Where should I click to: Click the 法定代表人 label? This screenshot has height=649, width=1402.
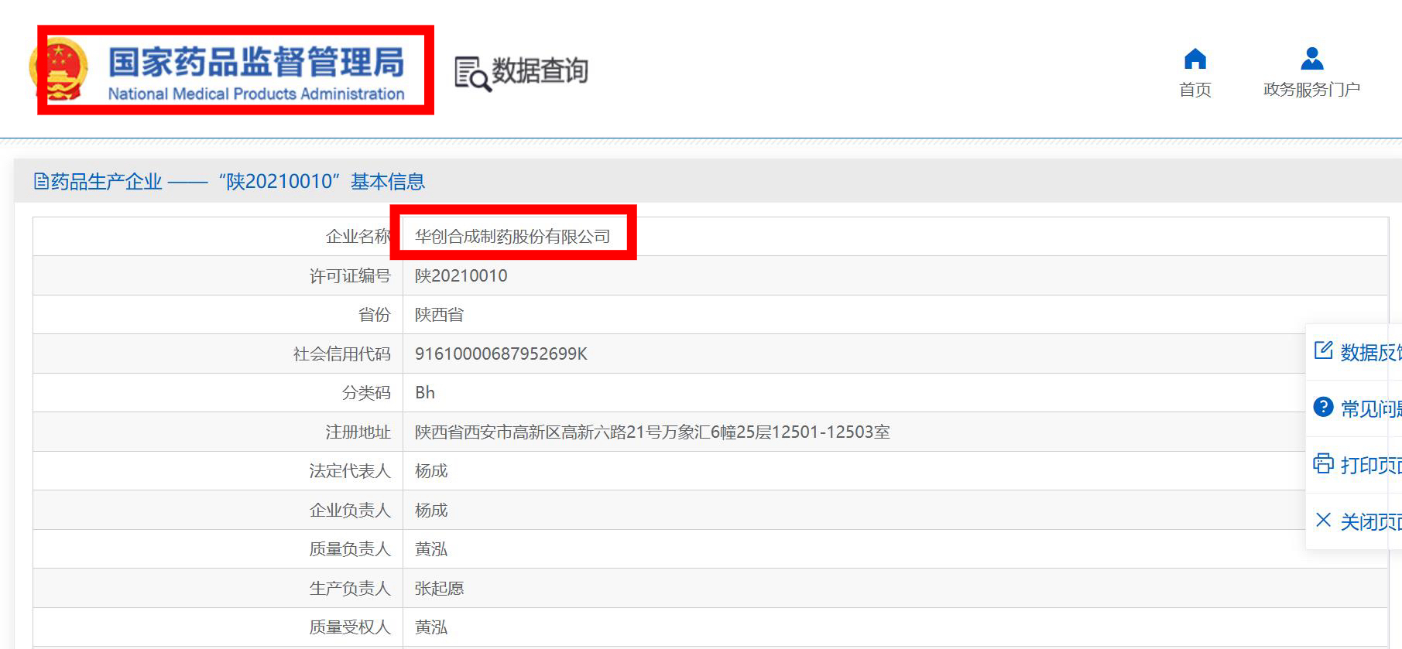coord(350,471)
